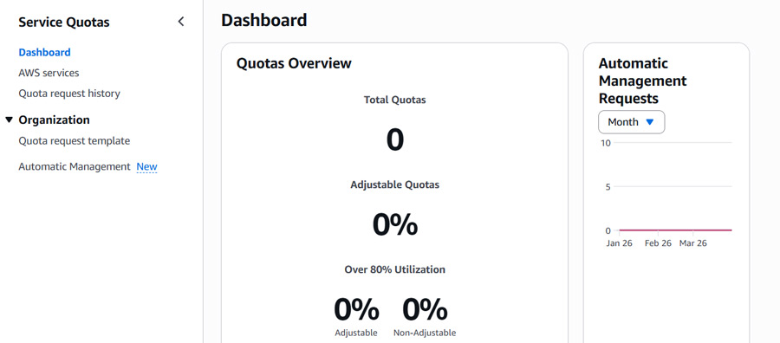Open the Dashboard navigation item
Image resolution: width=780 pixels, height=343 pixels.
pyautogui.click(x=44, y=52)
